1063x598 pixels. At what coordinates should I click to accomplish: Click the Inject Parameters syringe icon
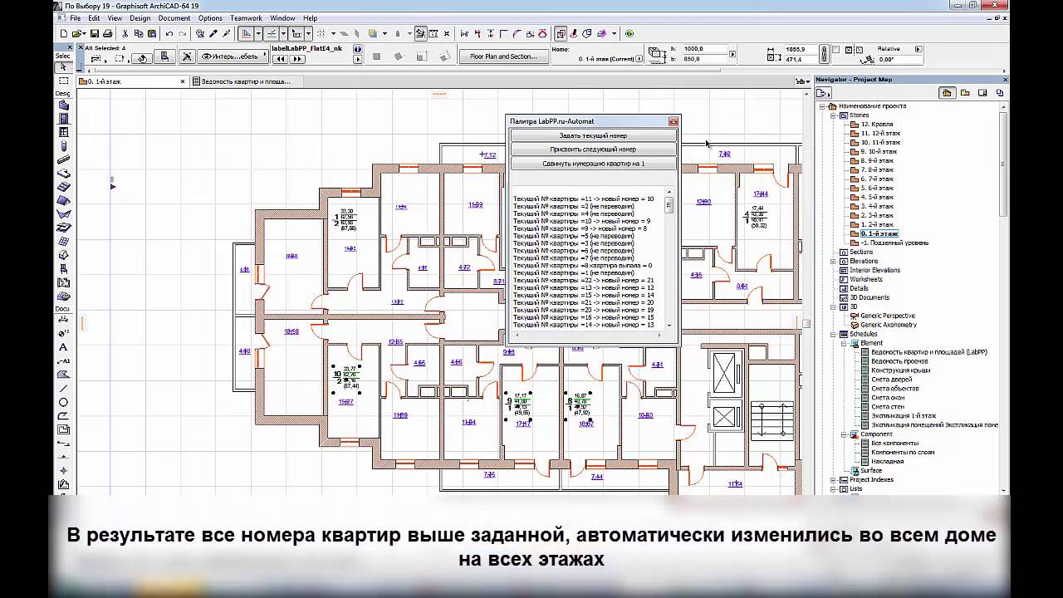coord(227,34)
